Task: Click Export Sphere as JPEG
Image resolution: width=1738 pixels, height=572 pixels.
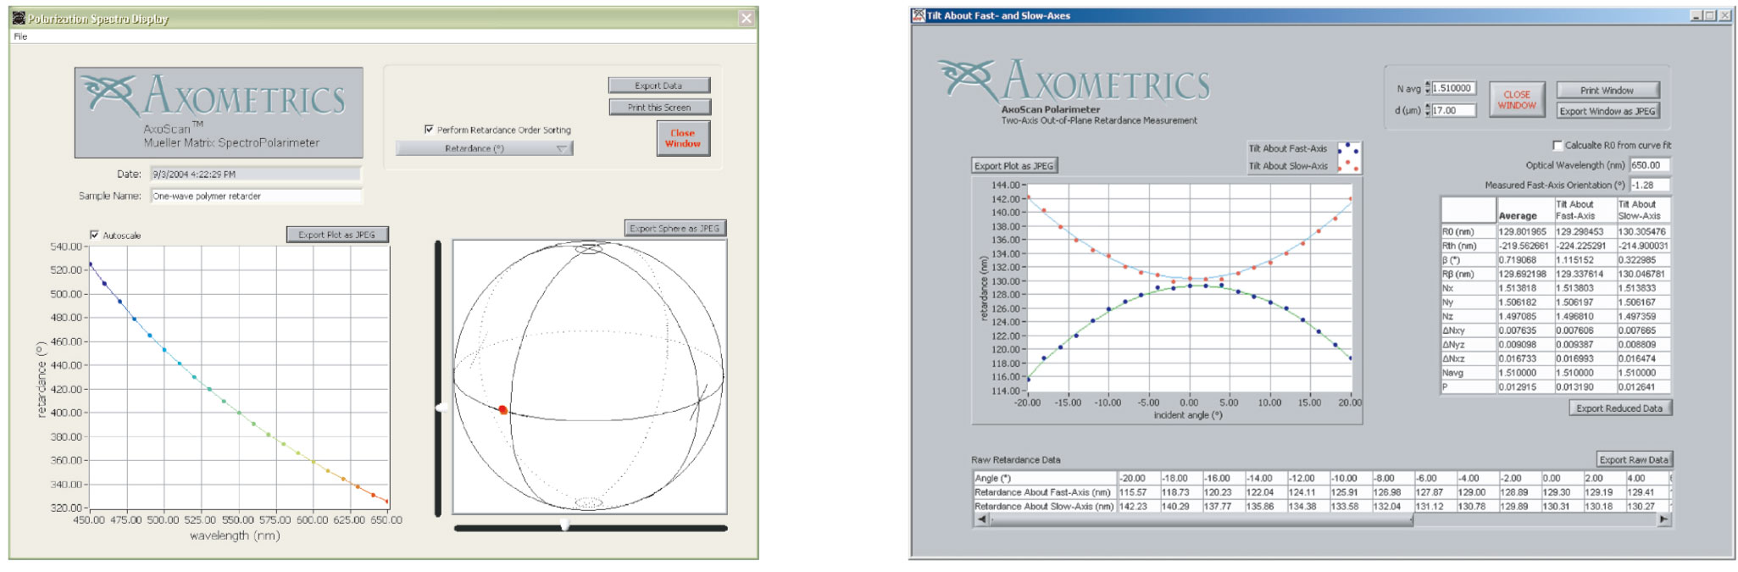Action: pyautogui.click(x=675, y=228)
